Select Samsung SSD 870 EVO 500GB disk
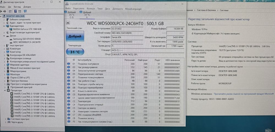The height and width of the screenshot is (132, 275). click(27, 39)
